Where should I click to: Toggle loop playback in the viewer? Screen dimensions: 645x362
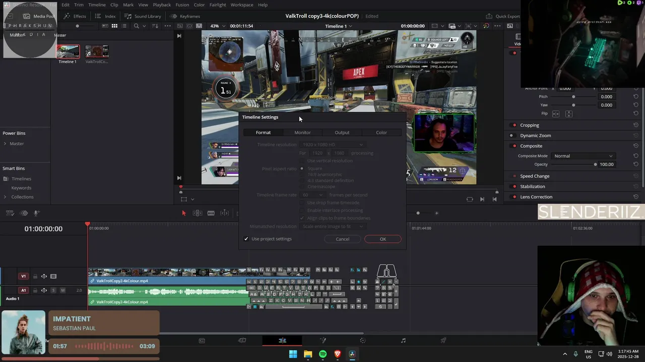coord(470,199)
